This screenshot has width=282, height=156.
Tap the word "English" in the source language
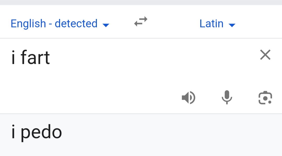coord(28,24)
